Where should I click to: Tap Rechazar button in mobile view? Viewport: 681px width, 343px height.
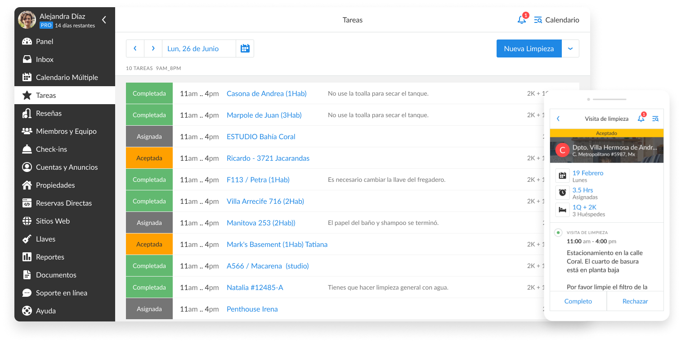[635, 301]
